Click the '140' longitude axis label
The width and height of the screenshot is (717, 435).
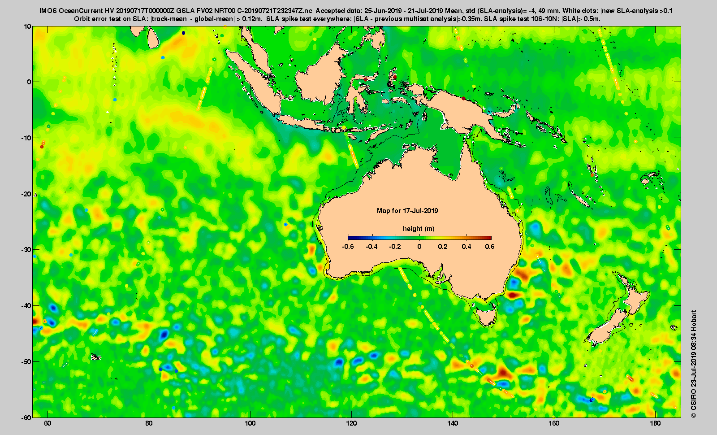point(453,423)
